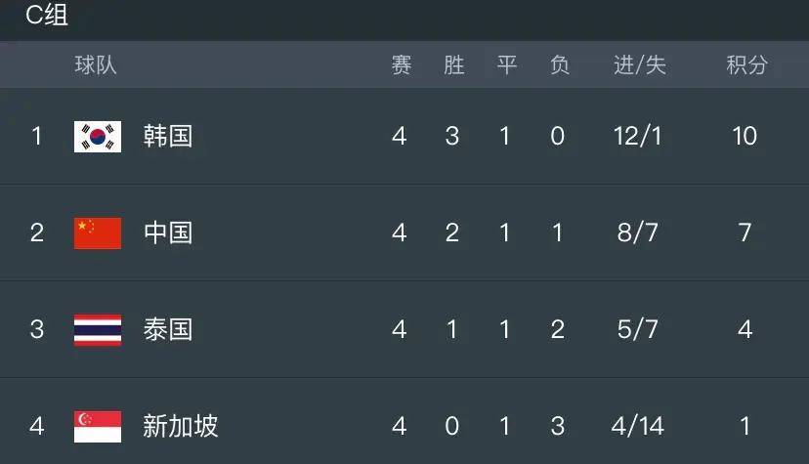The width and height of the screenshot is (809, 464).
Task: Open team 韩国 in the standings
Action: tap(168, 137)
